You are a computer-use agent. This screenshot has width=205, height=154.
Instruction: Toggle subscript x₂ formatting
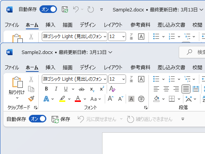(92, 89)
